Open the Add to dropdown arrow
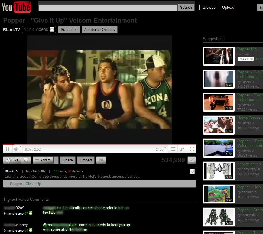The height and width of the screenshot is (234, 263). click(x=56, y=160)
